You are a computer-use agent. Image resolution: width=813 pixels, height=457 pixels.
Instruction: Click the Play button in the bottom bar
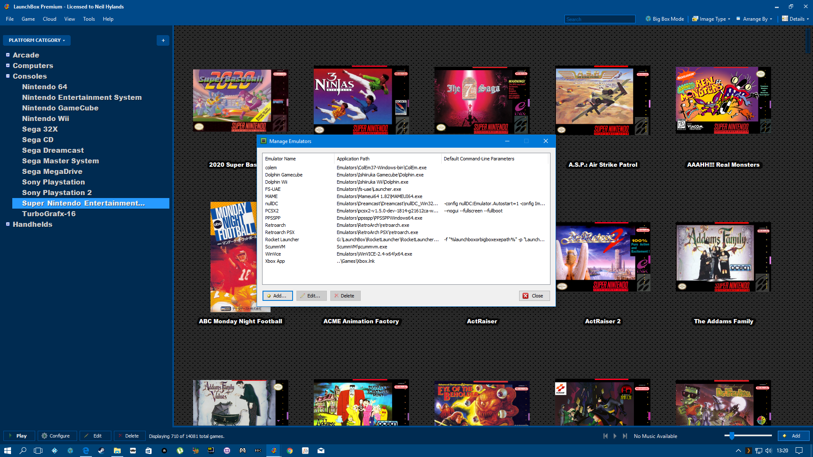(x=19, y=436)
